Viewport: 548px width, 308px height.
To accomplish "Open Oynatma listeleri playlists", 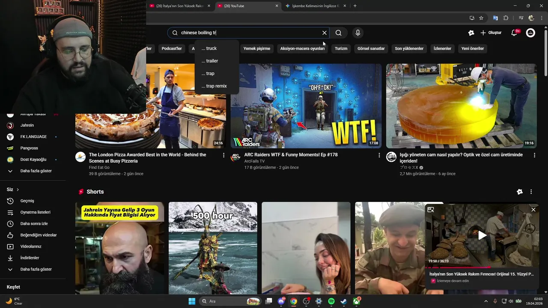I will tap(33, 212).
